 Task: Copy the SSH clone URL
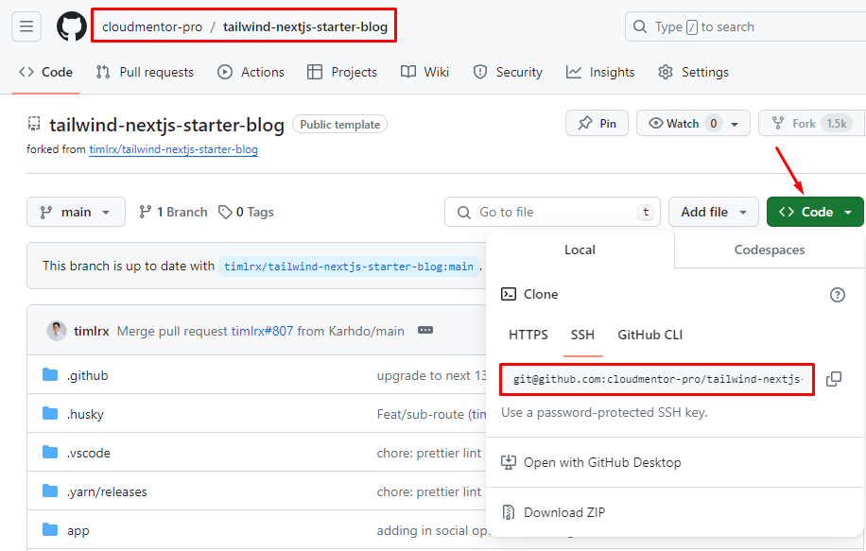(x=833, y=379)
